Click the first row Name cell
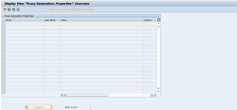237x110 pixels. click(25, 24)
